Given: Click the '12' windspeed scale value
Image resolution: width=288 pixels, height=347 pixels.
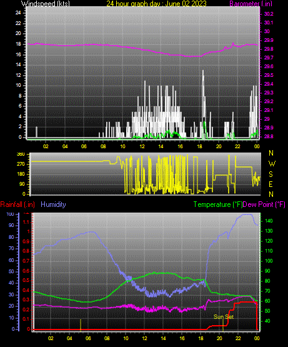Looking at the screenshot, I should tap(18, 75).
